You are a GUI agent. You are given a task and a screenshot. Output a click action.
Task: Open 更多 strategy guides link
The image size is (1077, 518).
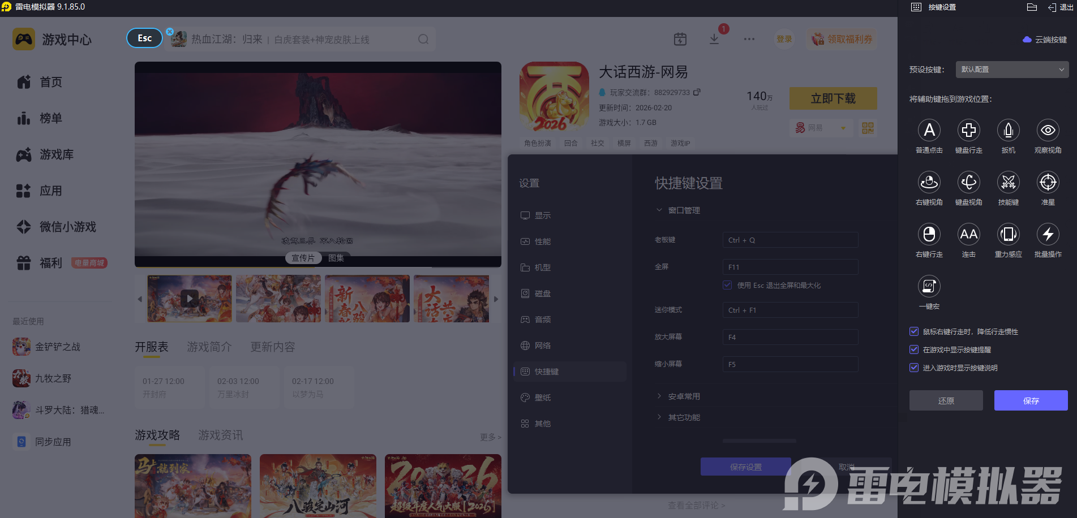point(490,437)
